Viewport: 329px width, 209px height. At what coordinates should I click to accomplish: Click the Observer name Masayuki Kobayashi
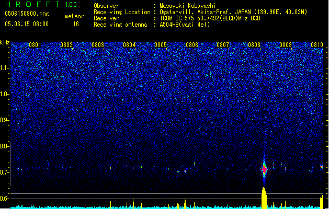(x=188, y=6)
